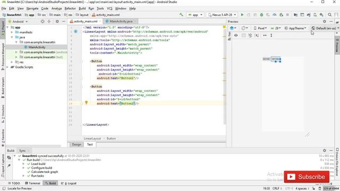Open Build panel gear settings

pos(325,150)
